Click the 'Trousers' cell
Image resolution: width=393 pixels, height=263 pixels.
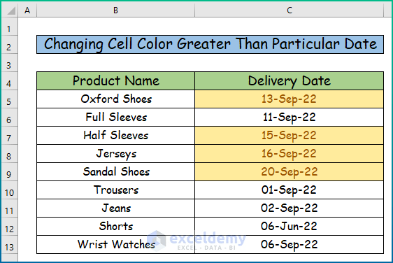pos(115,190)
